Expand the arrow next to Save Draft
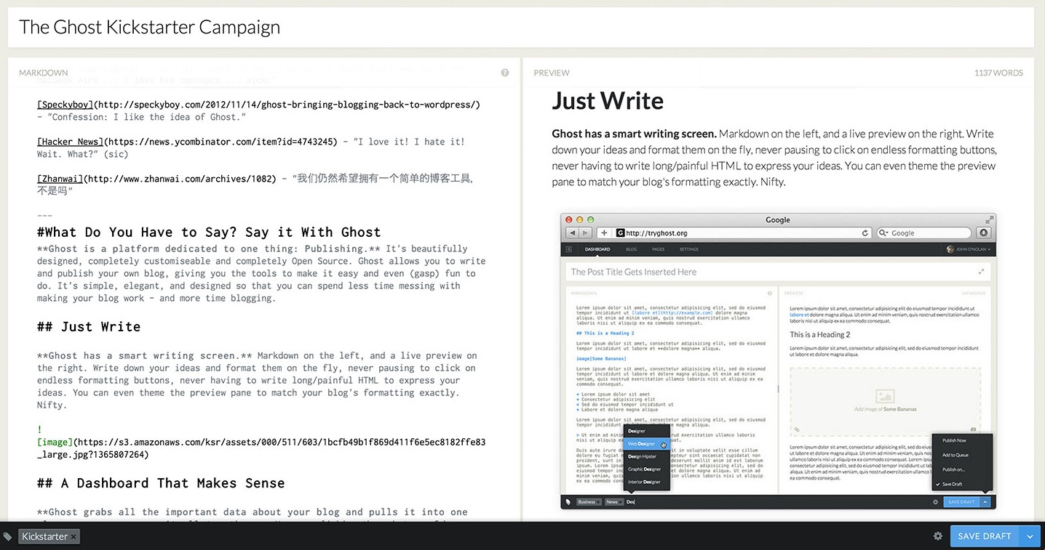The width and height of the screenshot is (1045, 550). point(1030,536)
